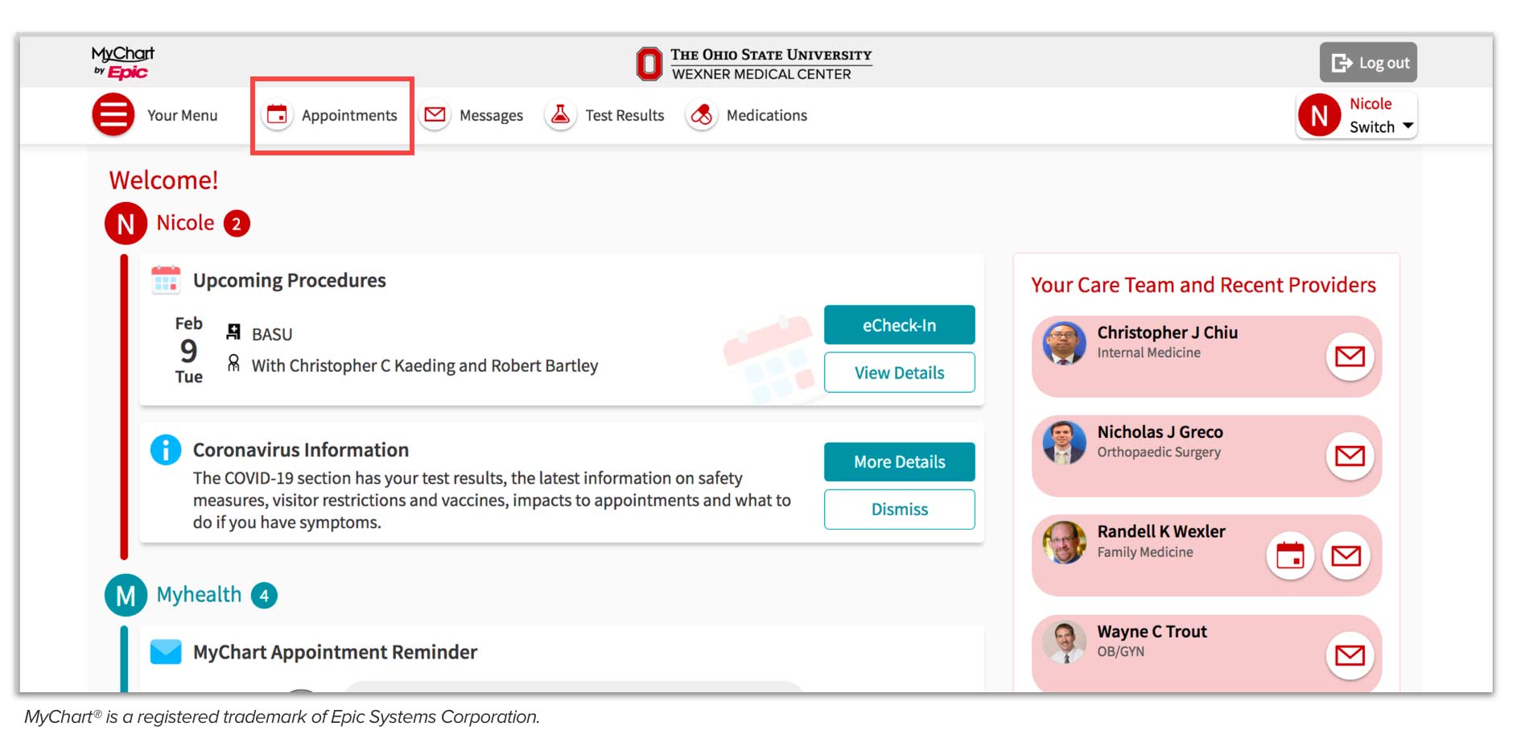1513x747 pixels.
Task: Click the Feb 9 Tue date block
Action: point(188,350)
